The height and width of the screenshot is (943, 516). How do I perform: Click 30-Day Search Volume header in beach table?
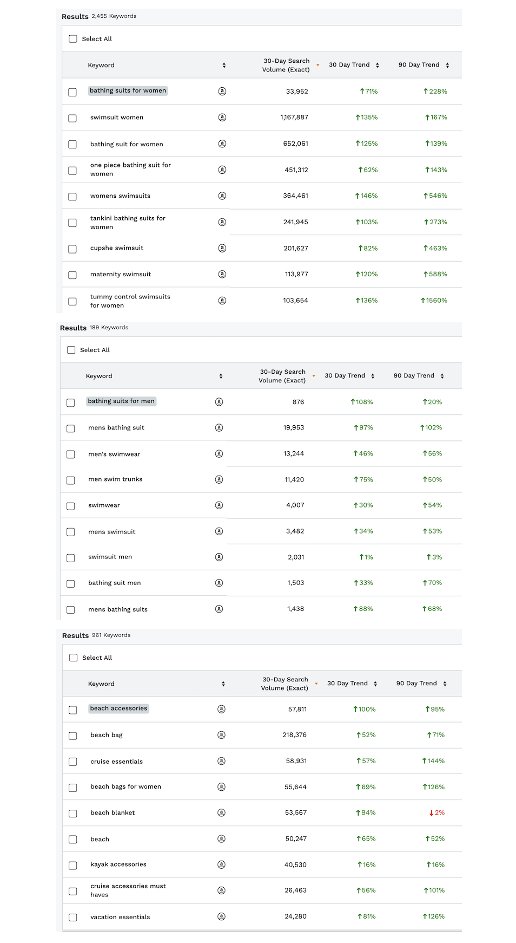(285, 684)
